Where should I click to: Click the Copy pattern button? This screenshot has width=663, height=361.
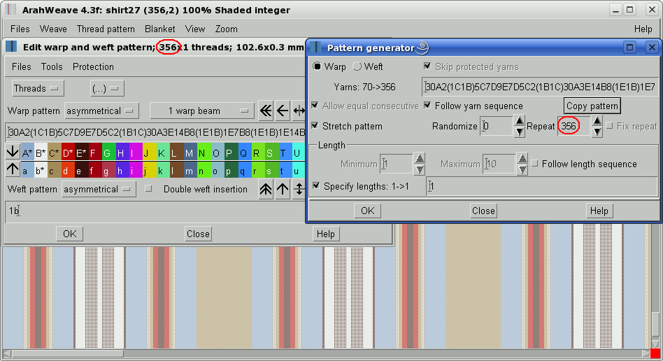pyautogui.click(x=592, y=106)
